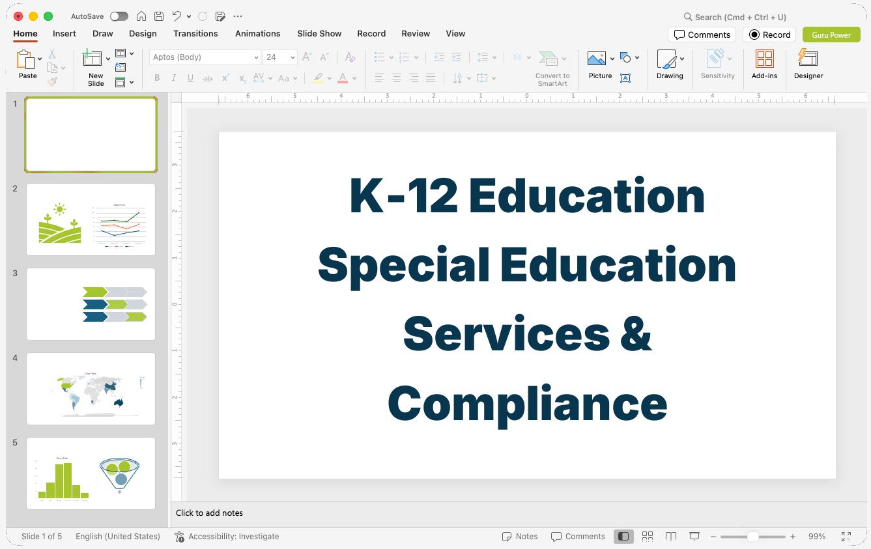Open the Undo history dropdown arrow
871x549 pixels.
point(189,16)
